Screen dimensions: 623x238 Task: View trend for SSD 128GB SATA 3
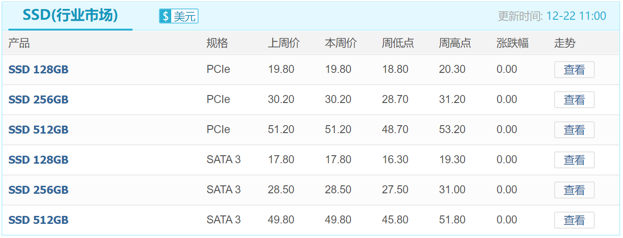pos(574,160)
